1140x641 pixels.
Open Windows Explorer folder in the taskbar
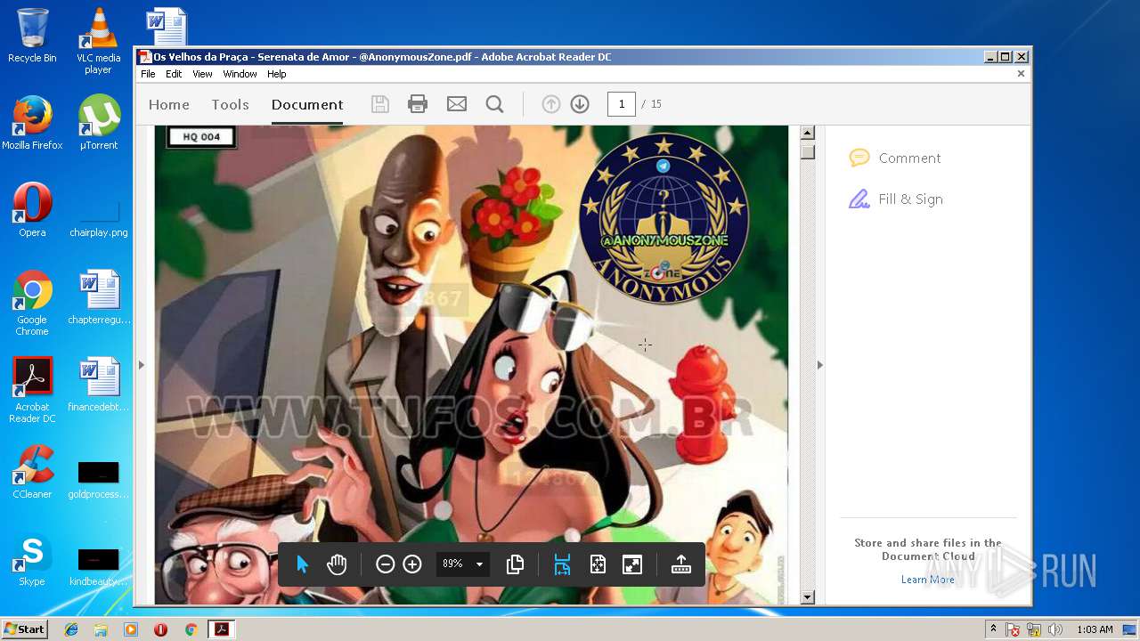(101, 629)
